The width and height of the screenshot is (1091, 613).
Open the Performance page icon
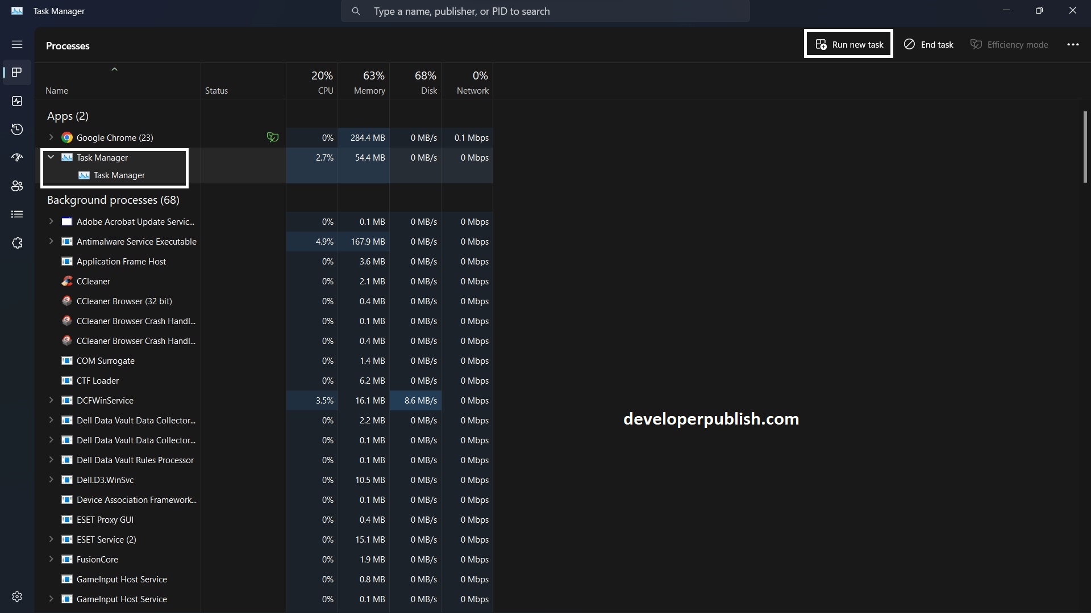click(x=17, y=101)
